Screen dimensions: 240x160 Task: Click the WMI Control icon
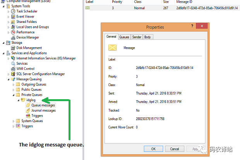tap(13, 69)
